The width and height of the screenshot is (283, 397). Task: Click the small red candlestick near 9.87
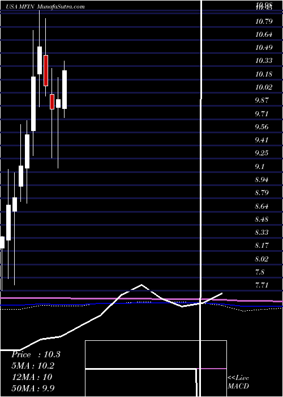pos(52,102)
